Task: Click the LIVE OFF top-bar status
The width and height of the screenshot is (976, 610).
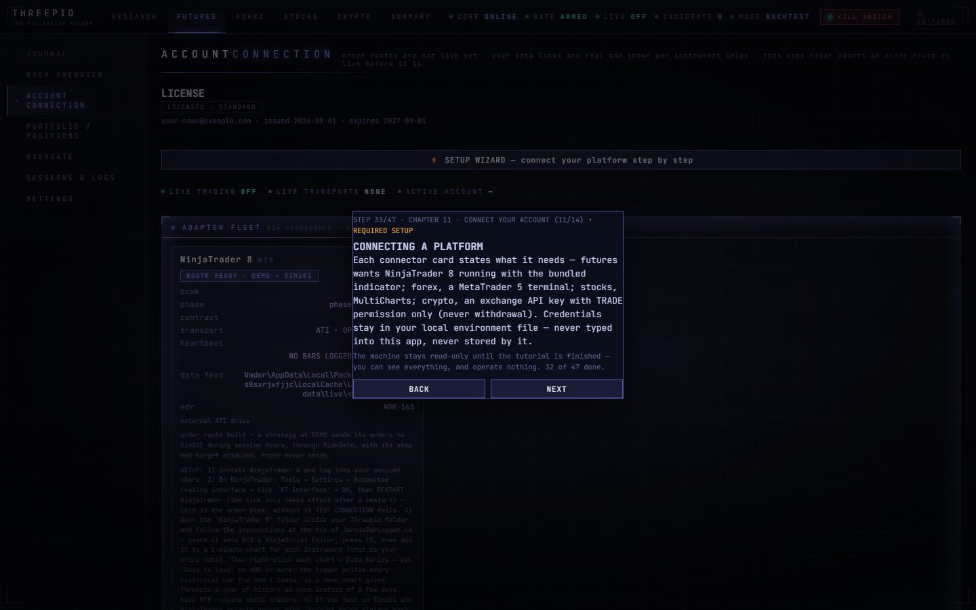Action: click(622, 17)
